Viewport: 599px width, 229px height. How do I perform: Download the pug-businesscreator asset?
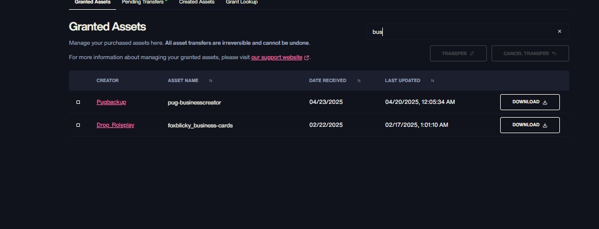(530, 102)
